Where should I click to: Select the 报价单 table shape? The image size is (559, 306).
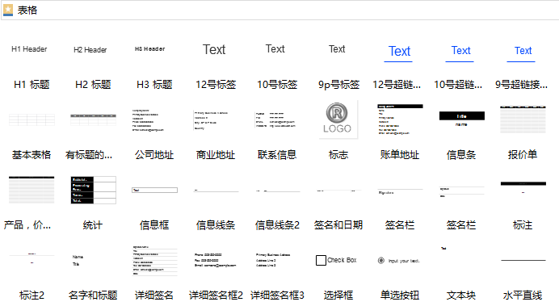[x=523, y=119]
